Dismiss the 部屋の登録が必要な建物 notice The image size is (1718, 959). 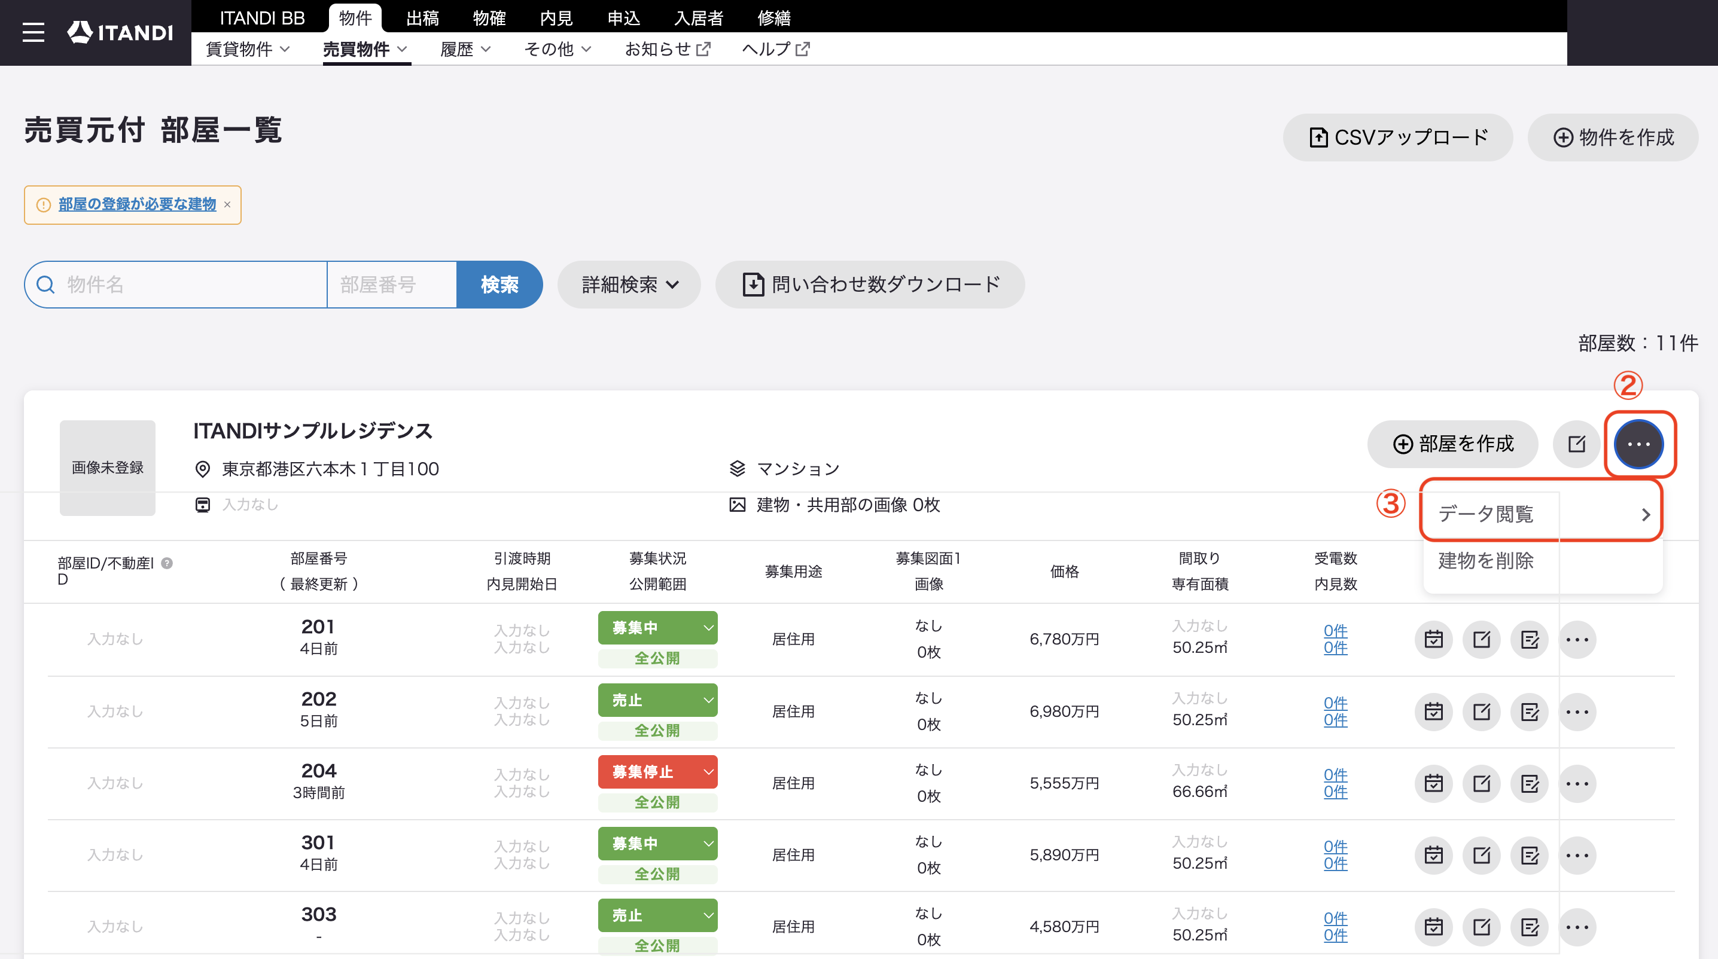(x=227, y=204)
